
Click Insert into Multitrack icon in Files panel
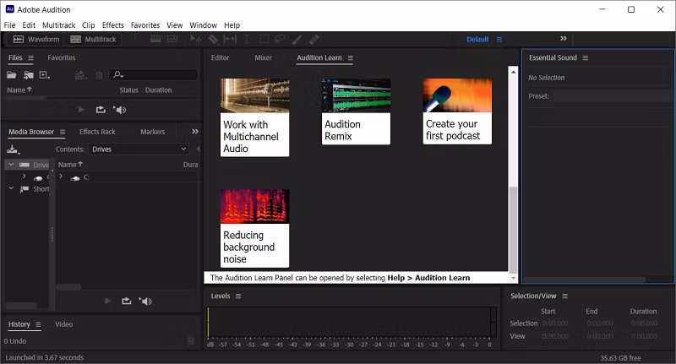point(80,75)
